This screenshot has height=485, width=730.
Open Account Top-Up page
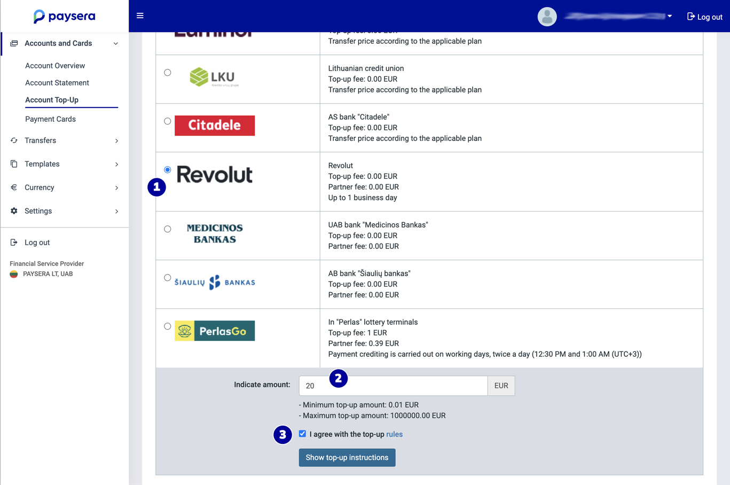click(x=52, y=100)
